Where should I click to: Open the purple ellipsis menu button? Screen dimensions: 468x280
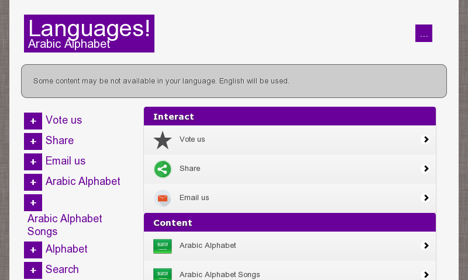[x=424, y=33]
